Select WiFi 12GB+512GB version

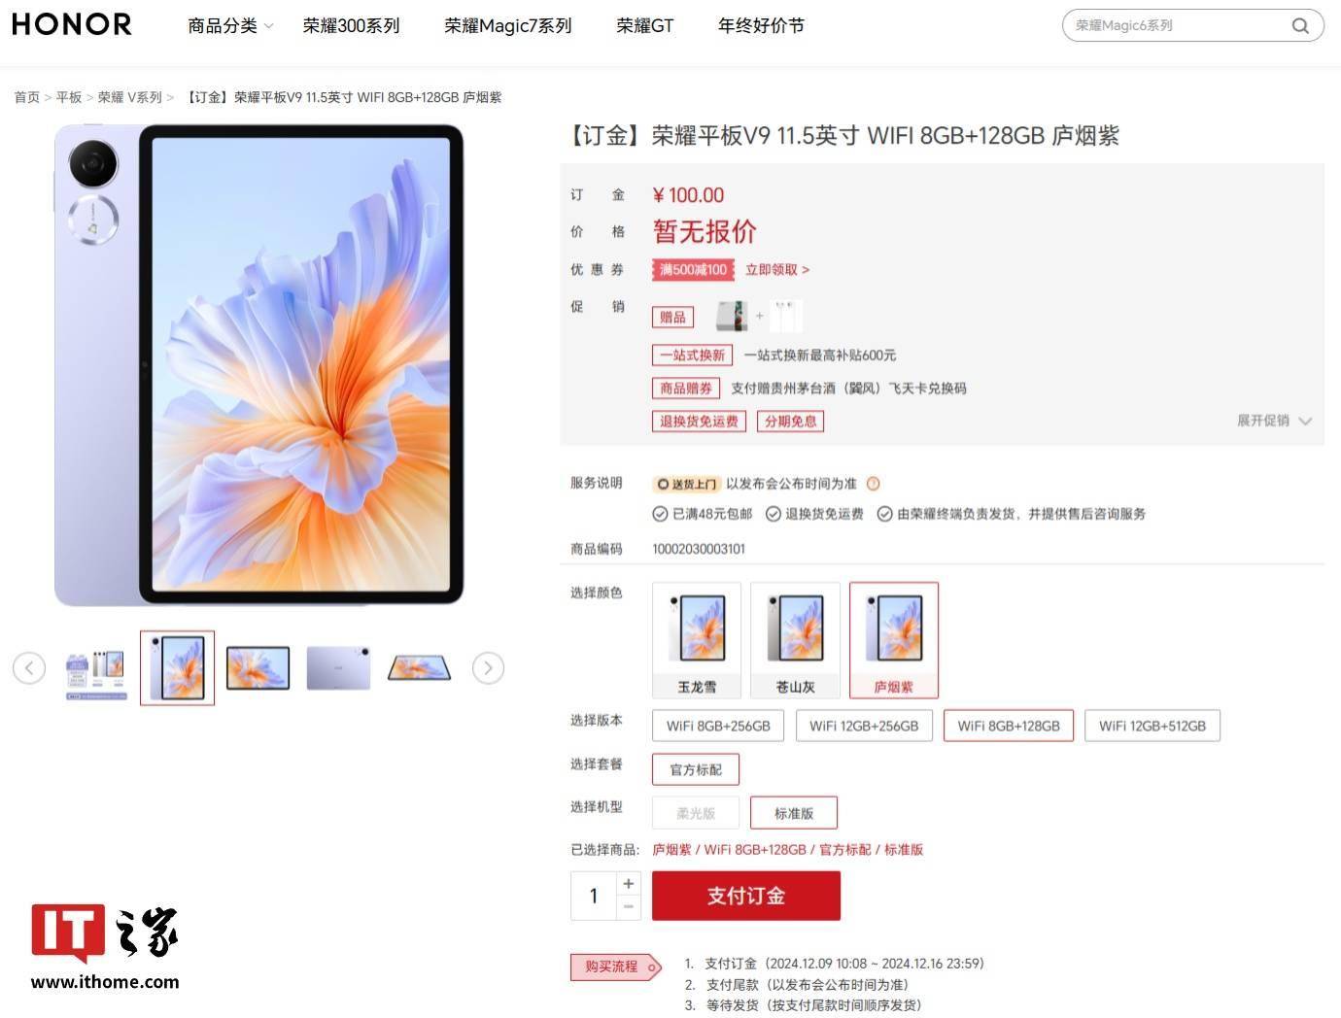pyautogui.click(x=1152, y=726)
